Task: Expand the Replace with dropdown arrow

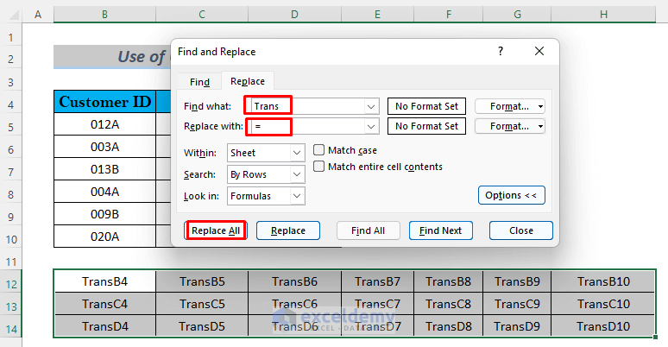Action: point(372,126)
